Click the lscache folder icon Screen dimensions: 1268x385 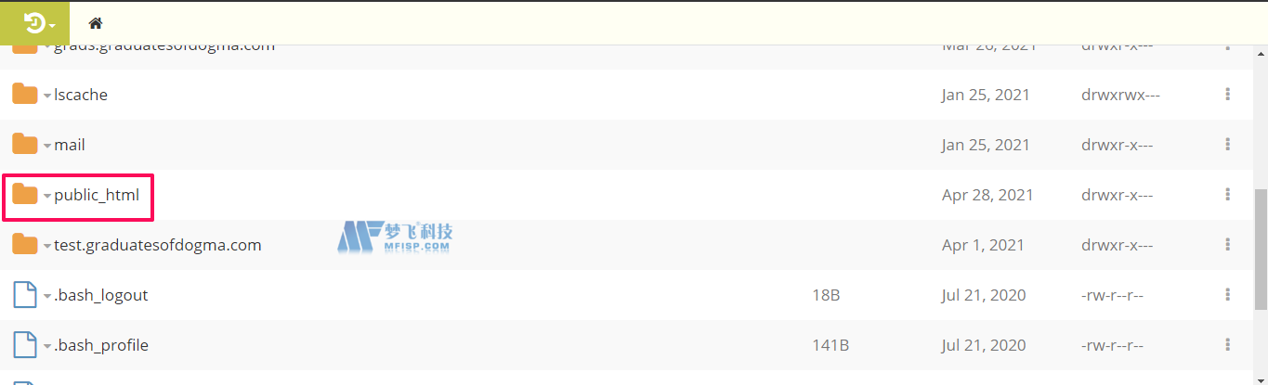click(25, 94)
